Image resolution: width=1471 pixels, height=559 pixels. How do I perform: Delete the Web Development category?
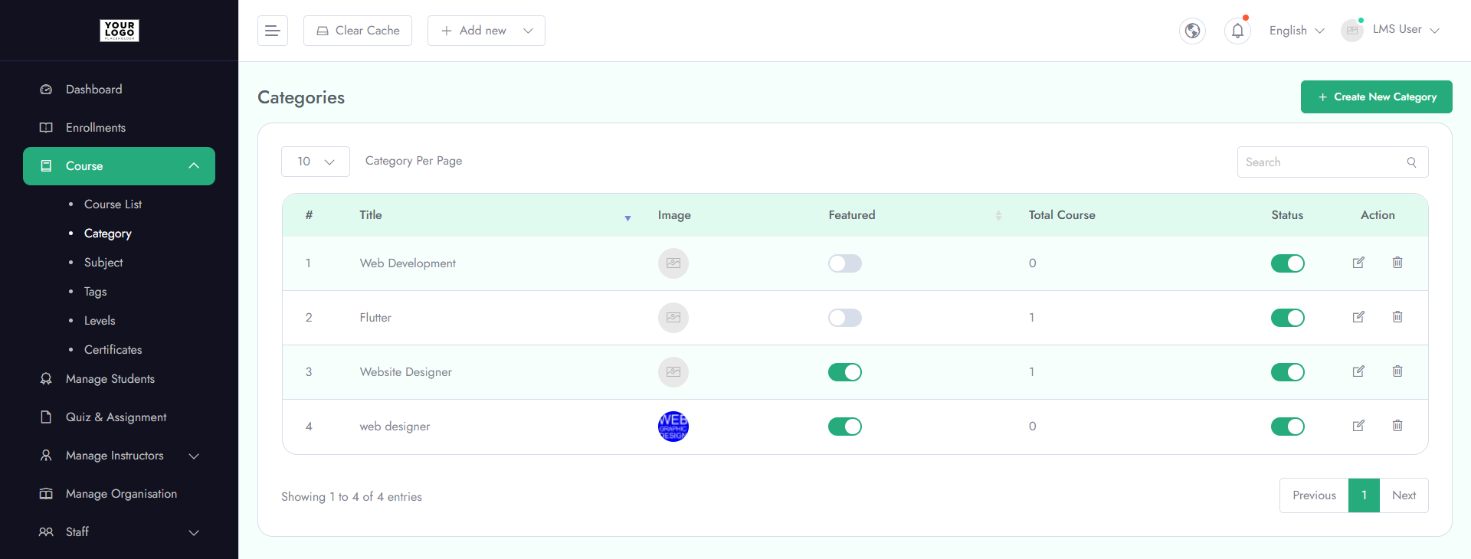(x=1397, y=263)
